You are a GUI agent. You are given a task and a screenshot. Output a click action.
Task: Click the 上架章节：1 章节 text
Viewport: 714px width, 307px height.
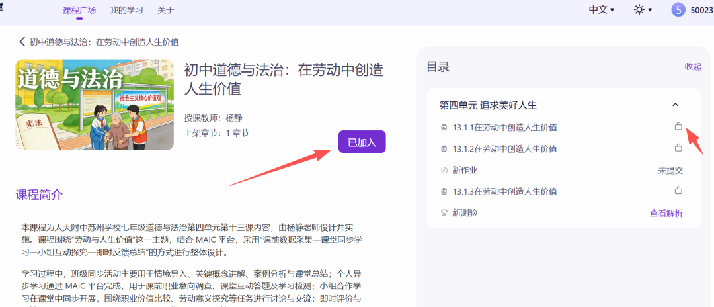[216, 133]
